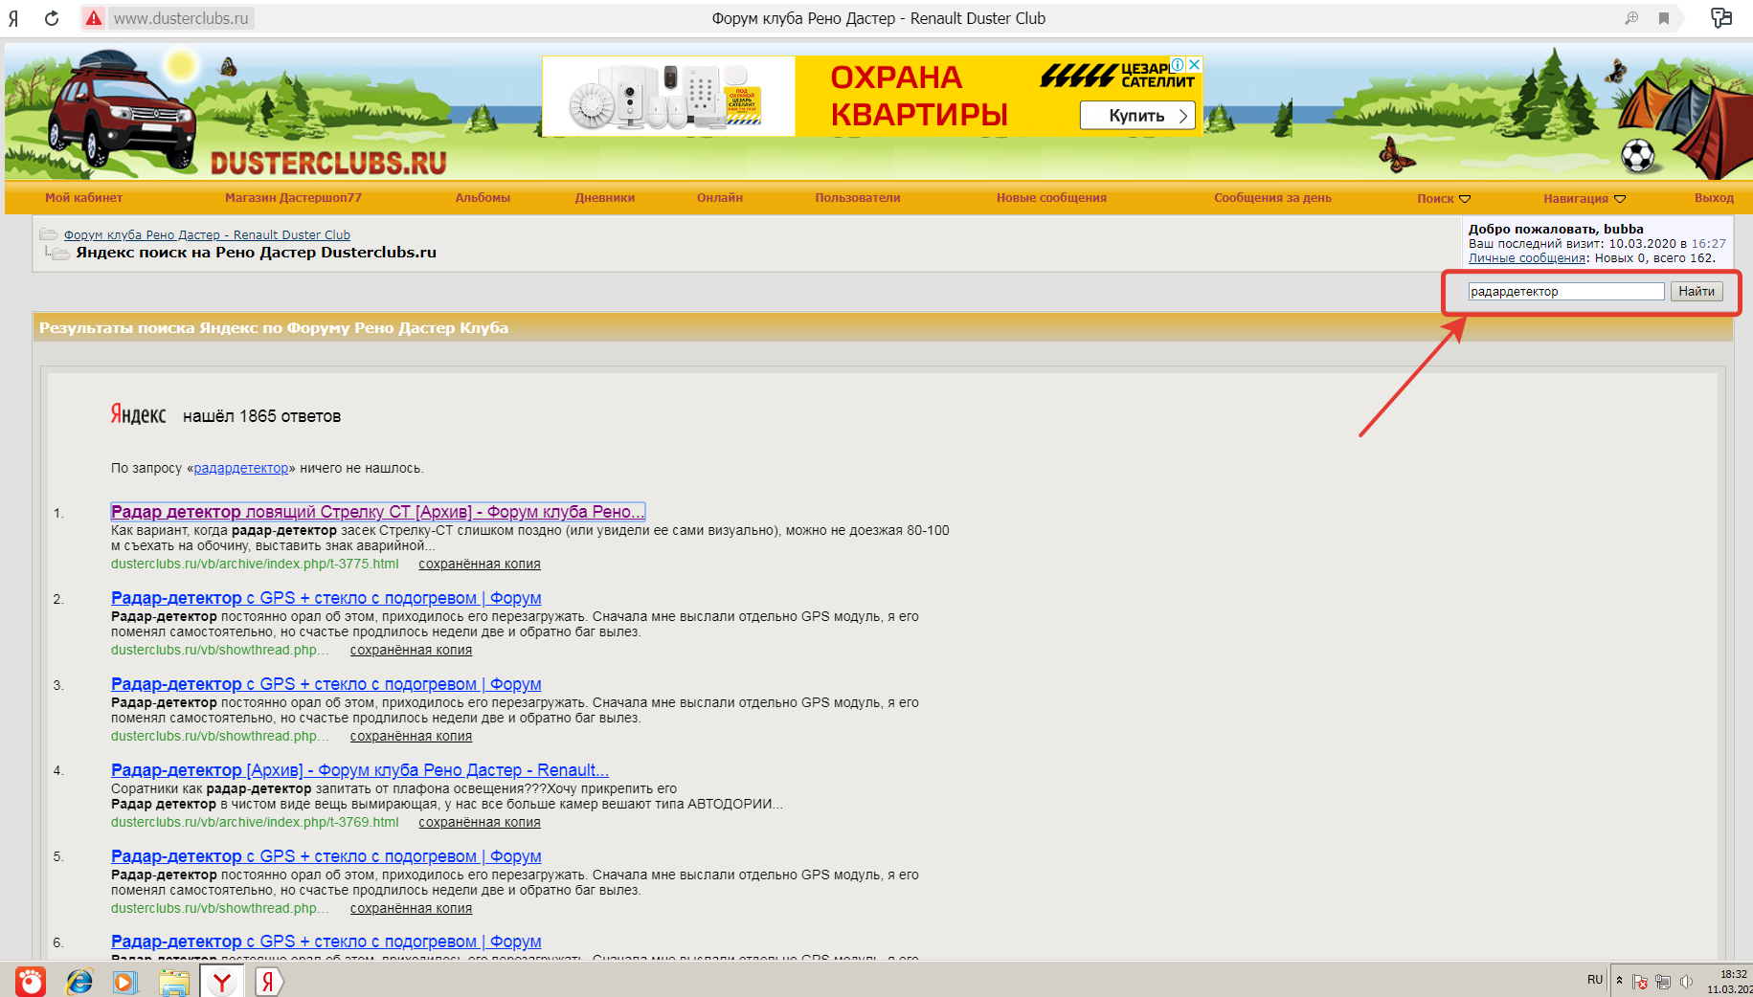This screenshot has width=1753, height=997.
Task: Open file explorer folder taskbar icon
Action: click(173, 983)
